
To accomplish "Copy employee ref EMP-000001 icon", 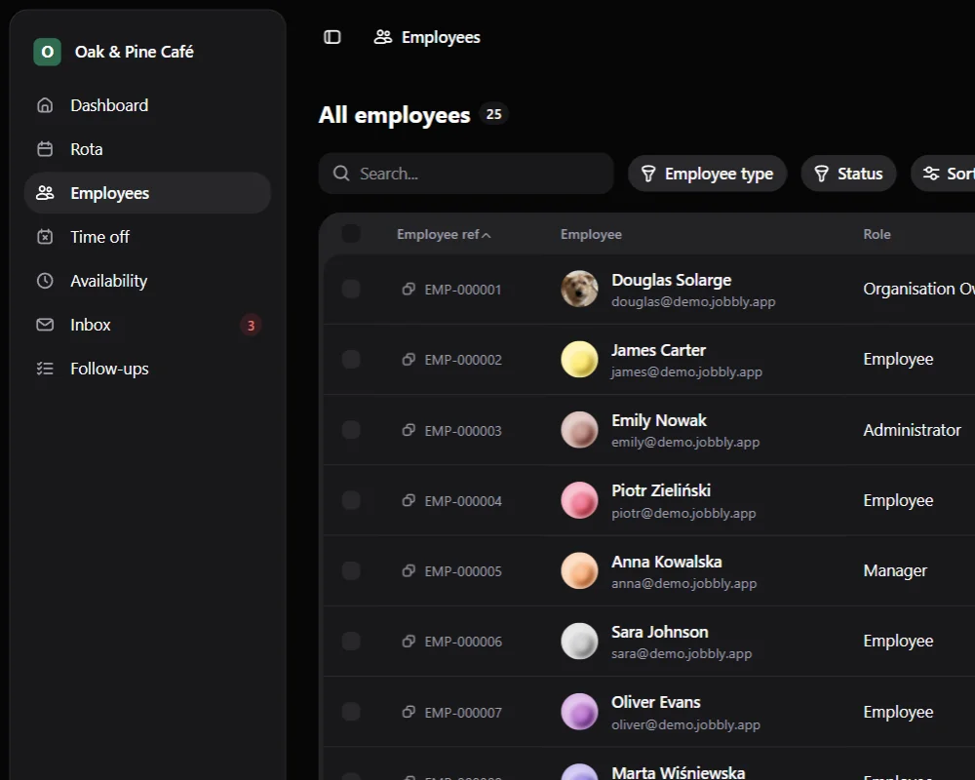I will click(409, 289).
